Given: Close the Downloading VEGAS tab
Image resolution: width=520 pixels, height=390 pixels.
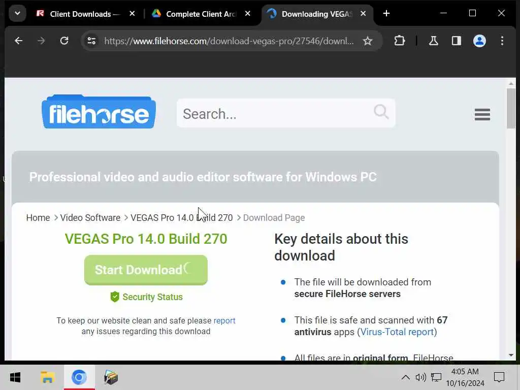Looking at the screenshot, I should click(x=363, y=14).
